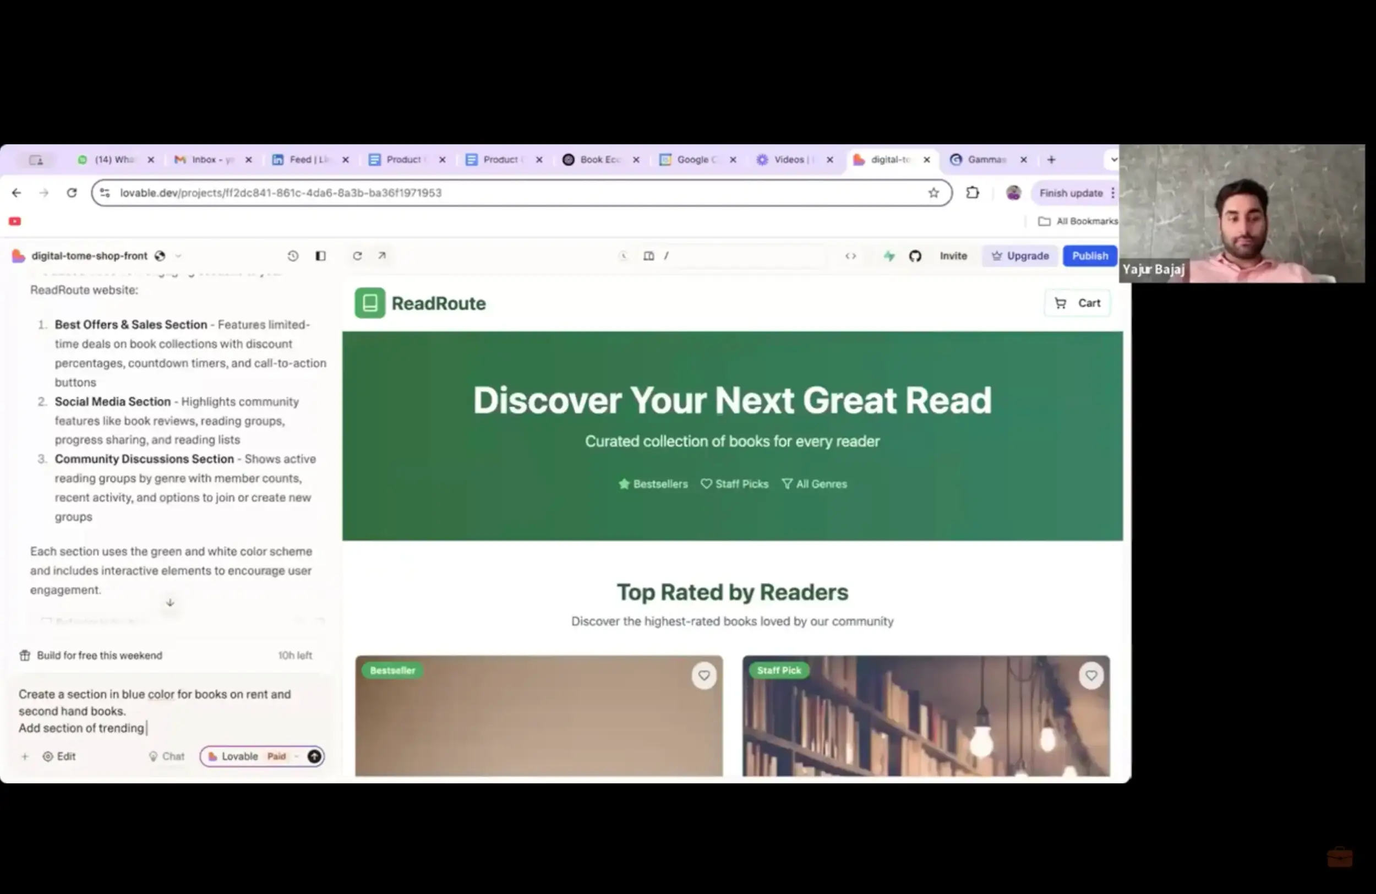Send prompt with arrow submit button
The height and width of the screenshot is (894, 1376).
(314, 756)
